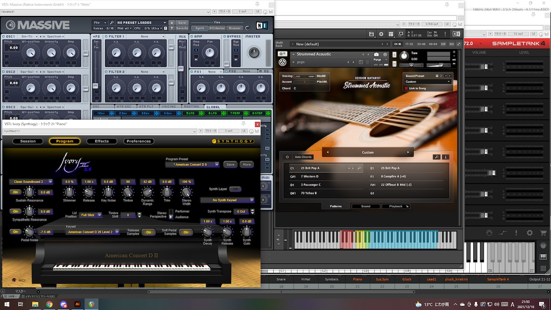Open the American Concert D 20 Level 2 keyset dropdown

pyautogui.click(x=93, y=232)
